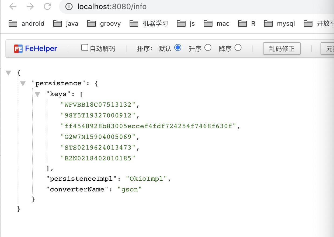
Task: Open the groovy bookmarks folder
Action: point(104,24)
